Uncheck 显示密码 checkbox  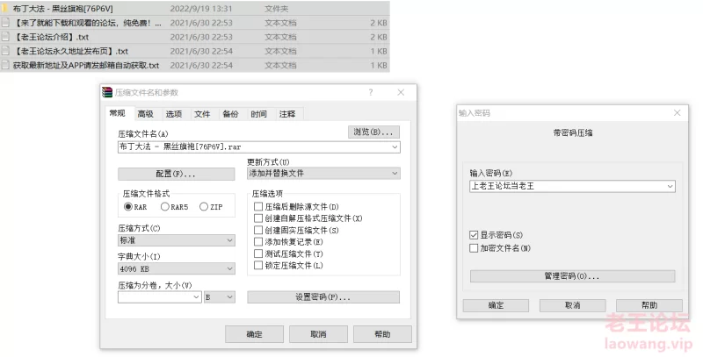point(474,235)
